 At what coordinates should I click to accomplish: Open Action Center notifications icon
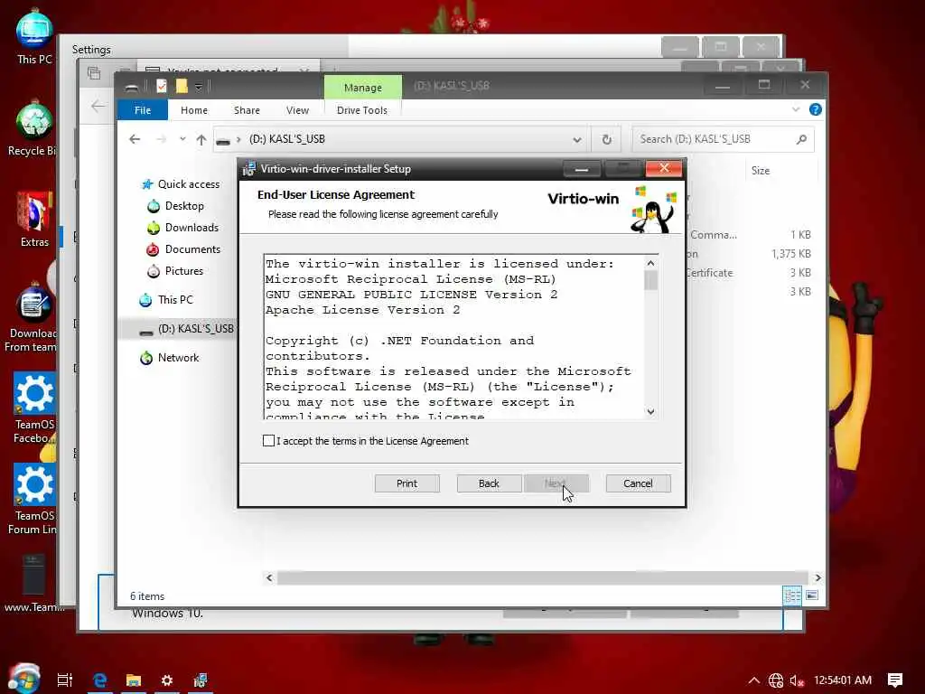click(x=895, y=680)
